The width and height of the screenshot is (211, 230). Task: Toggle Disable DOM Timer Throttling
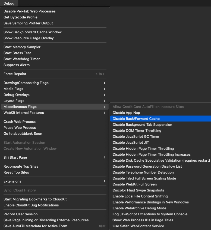tap(137, 130)
